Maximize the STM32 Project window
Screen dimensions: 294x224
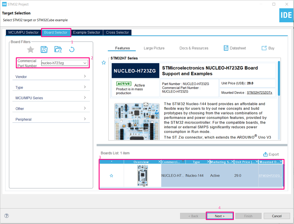pyautogui.click(x=274, y=4)
